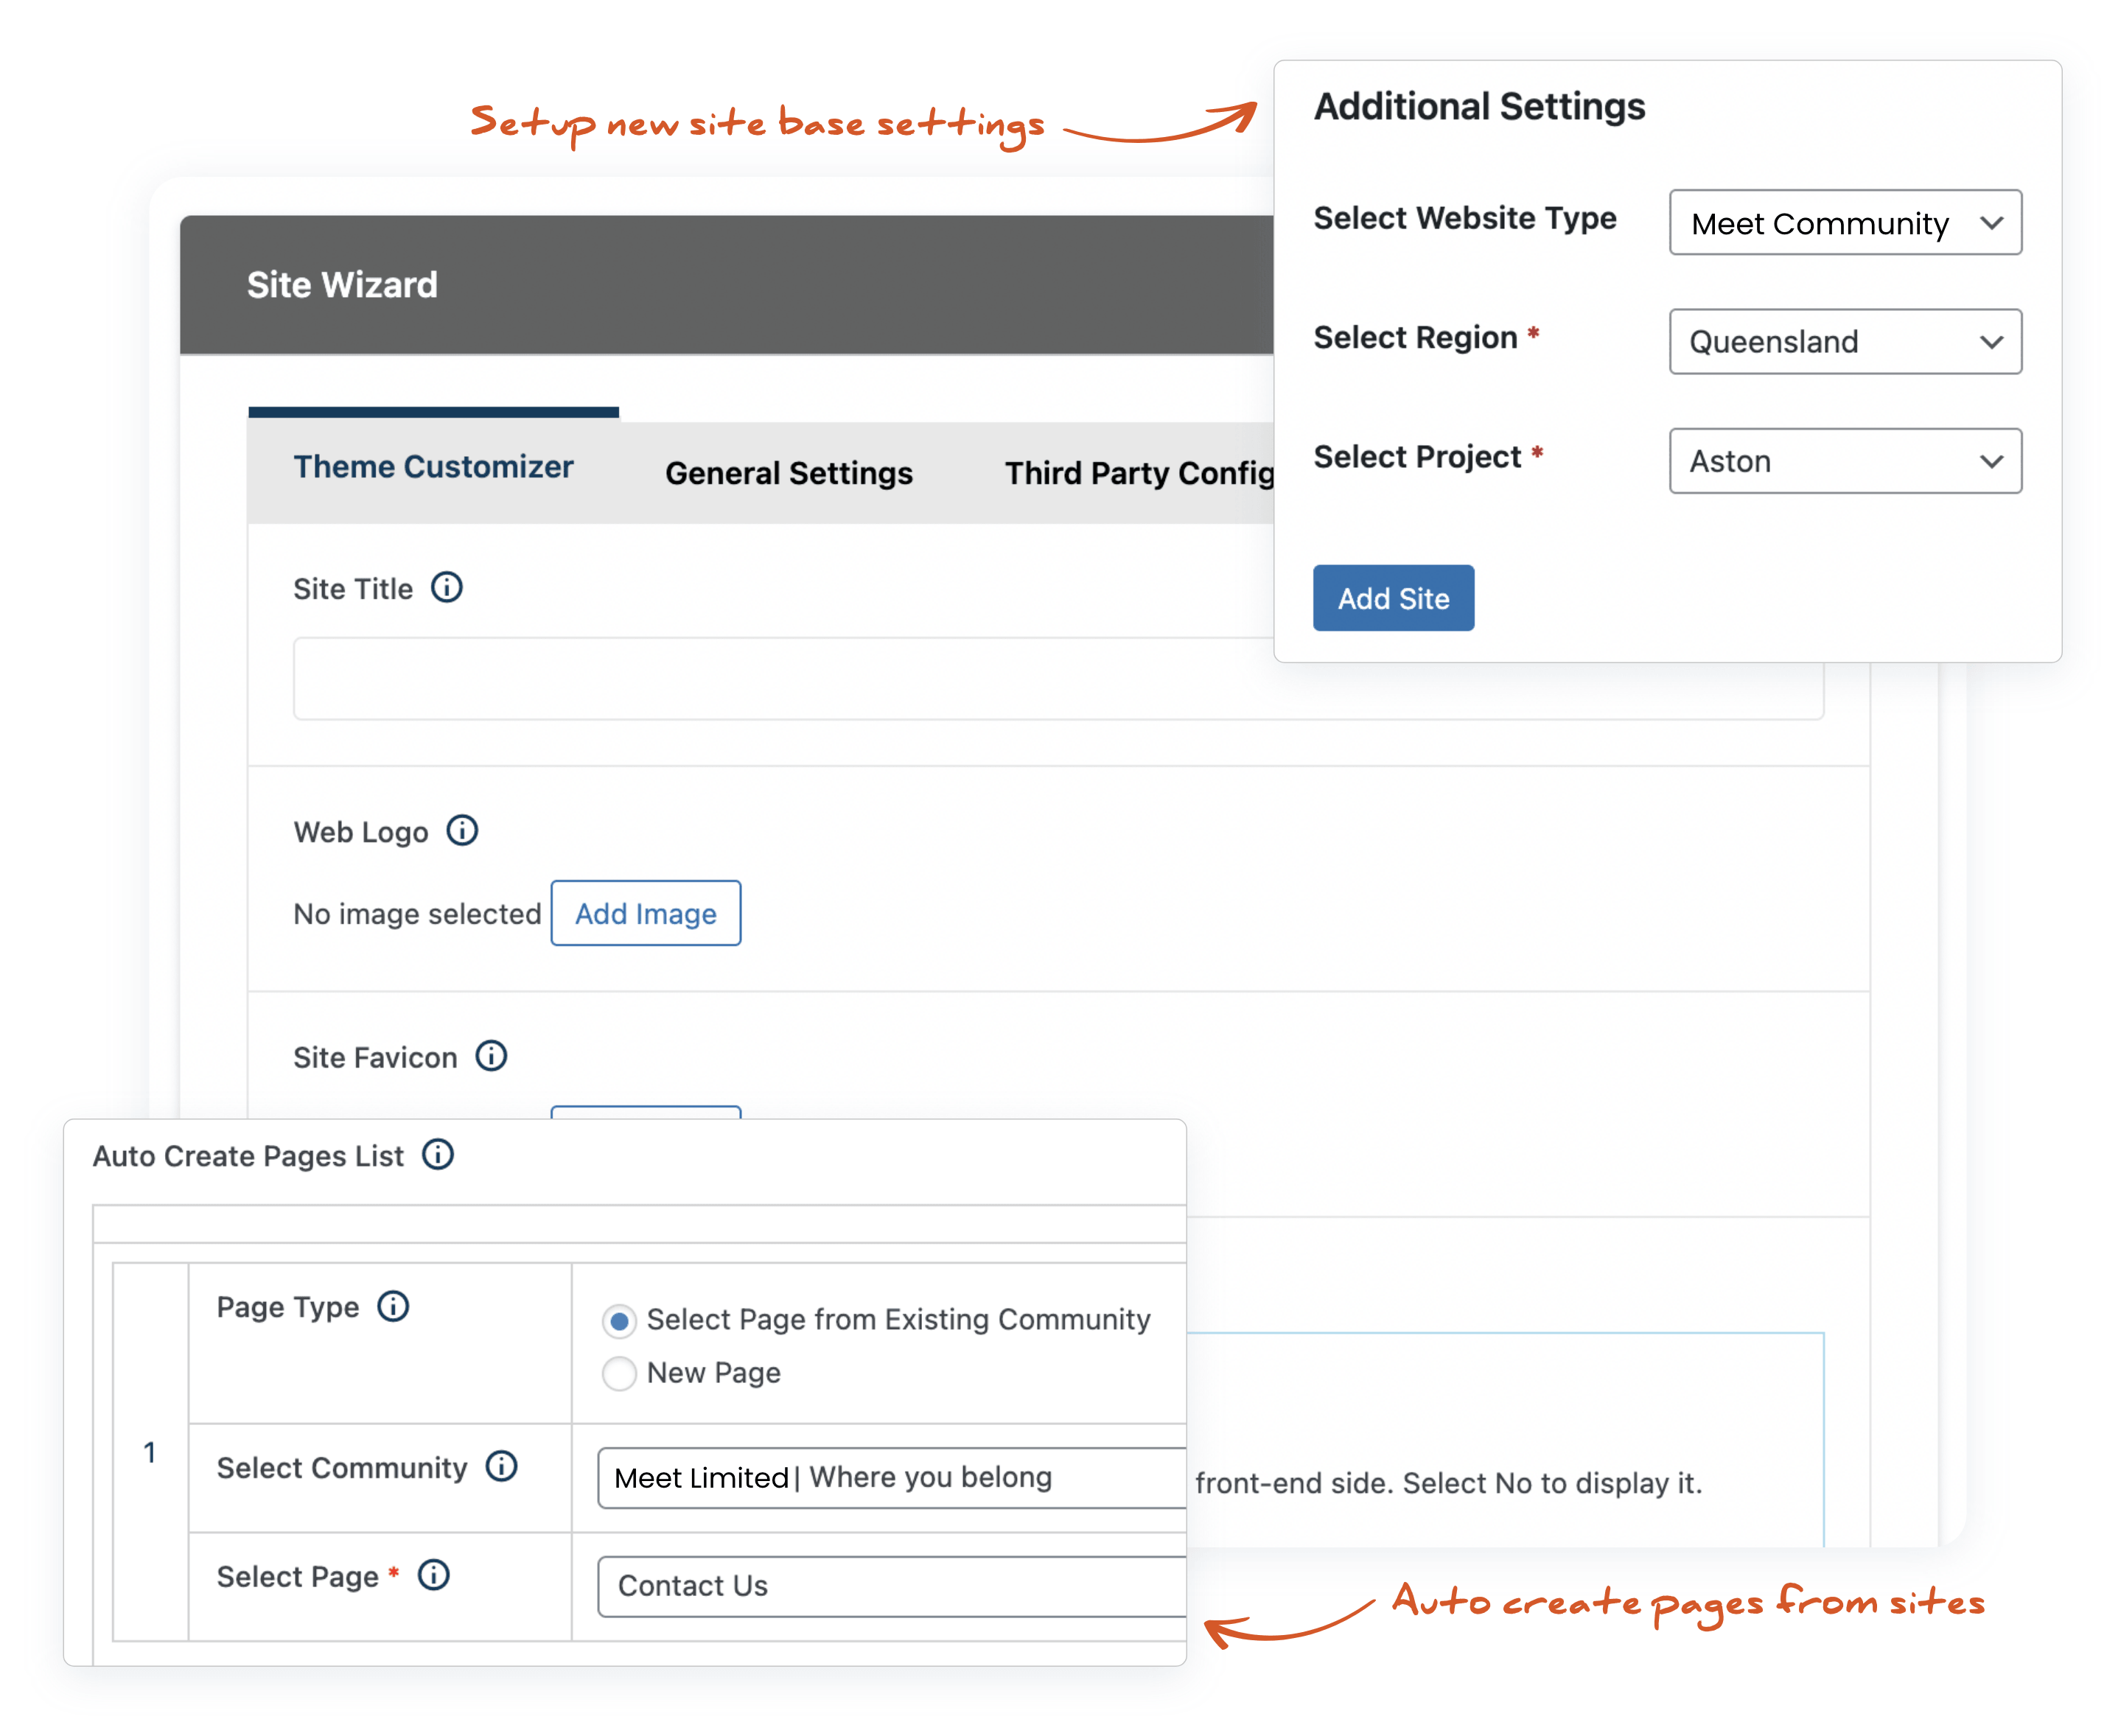Image resolution: width=2121 pixels, height=1736 pixels.
Task: Click the Site Wizard header title
Action: [342, 284]
